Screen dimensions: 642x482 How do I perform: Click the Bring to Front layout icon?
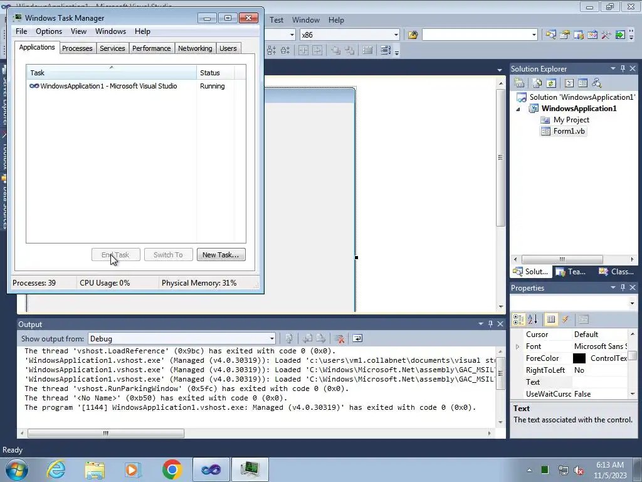(336, 50)
